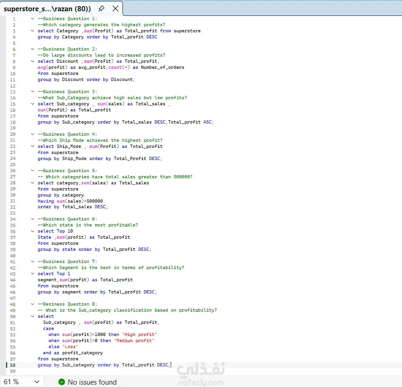Click 'Number_of_orders' alias on line 9

click(163, 67)
